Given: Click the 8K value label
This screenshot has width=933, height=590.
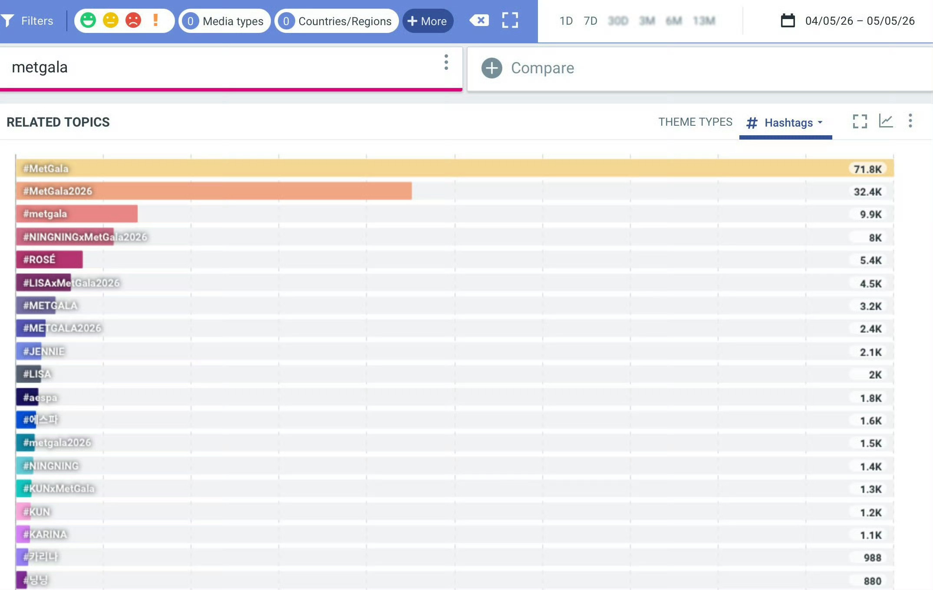Looking at the screenshot, I should (x=875, y=238).
